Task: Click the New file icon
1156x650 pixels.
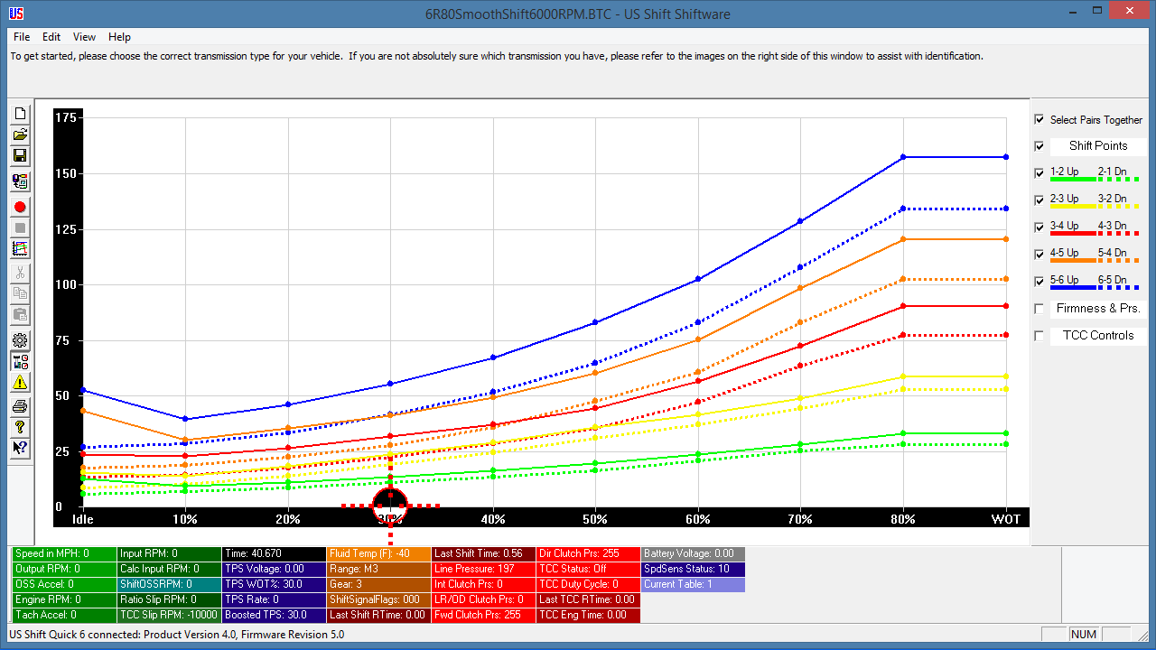Action: tap(20, 114)
